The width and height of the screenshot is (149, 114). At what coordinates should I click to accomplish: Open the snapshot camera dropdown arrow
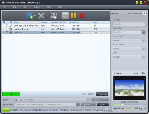coord(145,109)
